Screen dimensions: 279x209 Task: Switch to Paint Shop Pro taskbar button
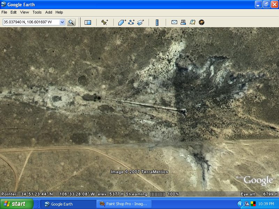click(x=124, y=204)
